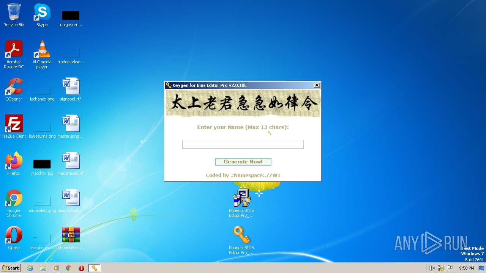This screenshot has width=486, height=273.
Task: Open Google Chrome desktop shortcut
Action: click(x=14, y=203)
